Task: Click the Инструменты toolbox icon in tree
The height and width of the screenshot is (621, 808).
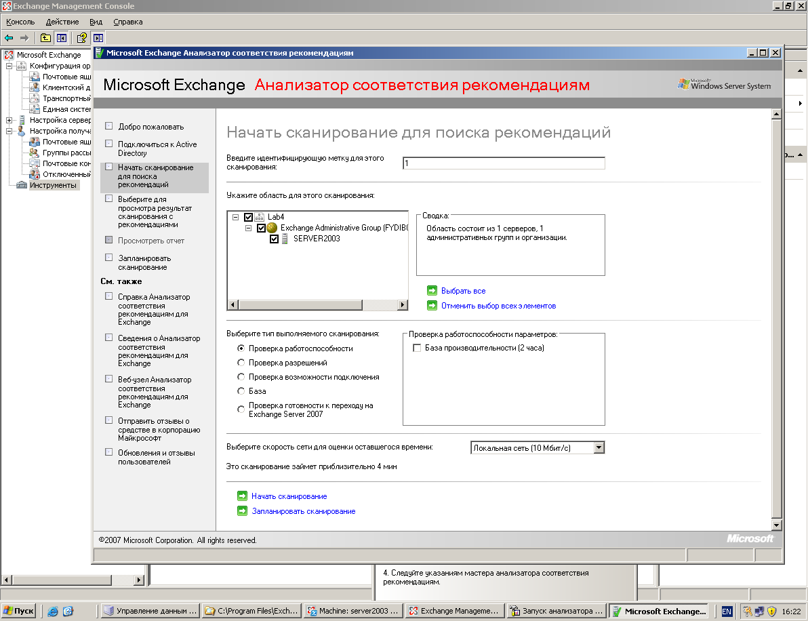Action: [x=21, y=185]
